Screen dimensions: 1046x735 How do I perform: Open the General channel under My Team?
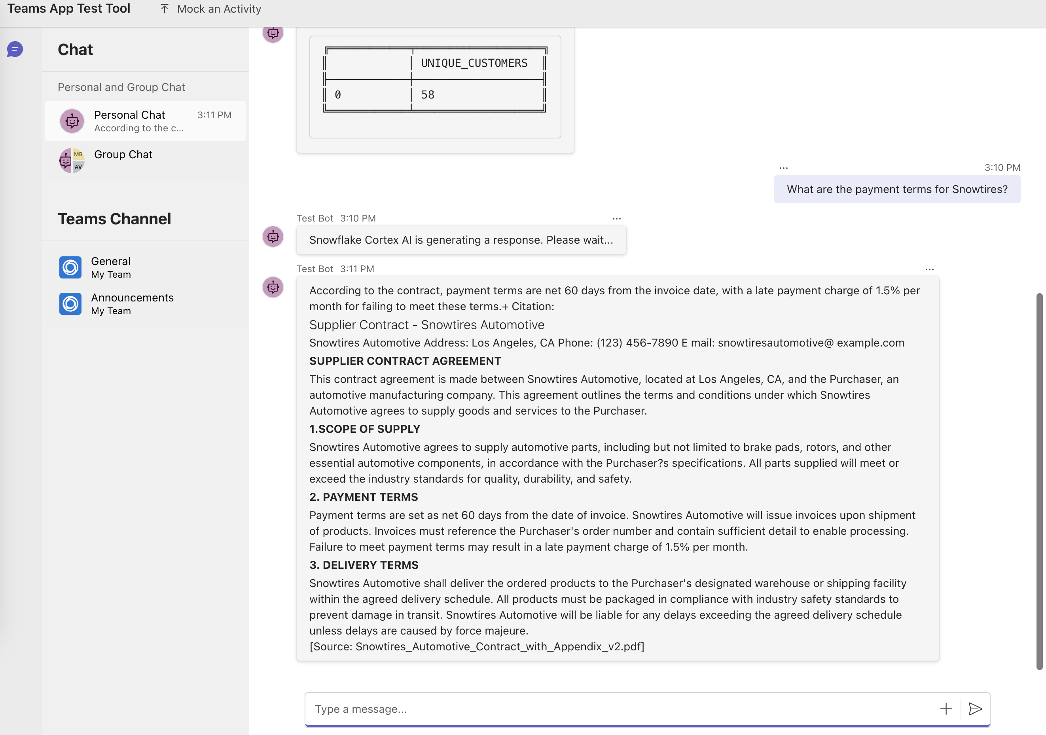(111, 267)
